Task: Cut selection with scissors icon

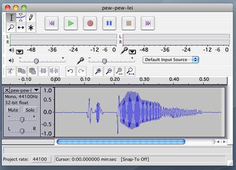Action: pyautogui.click(x=11, y=71)
